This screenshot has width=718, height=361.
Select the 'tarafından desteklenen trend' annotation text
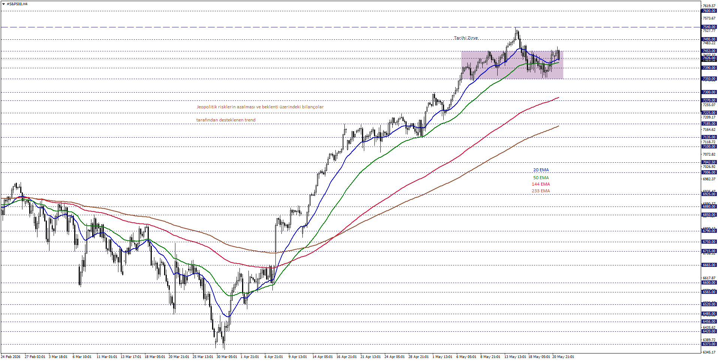(226, 120)
